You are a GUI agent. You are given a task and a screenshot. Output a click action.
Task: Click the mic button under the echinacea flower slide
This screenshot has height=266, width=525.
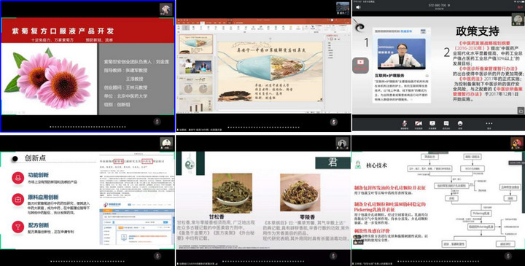click(x=157, y=122)
